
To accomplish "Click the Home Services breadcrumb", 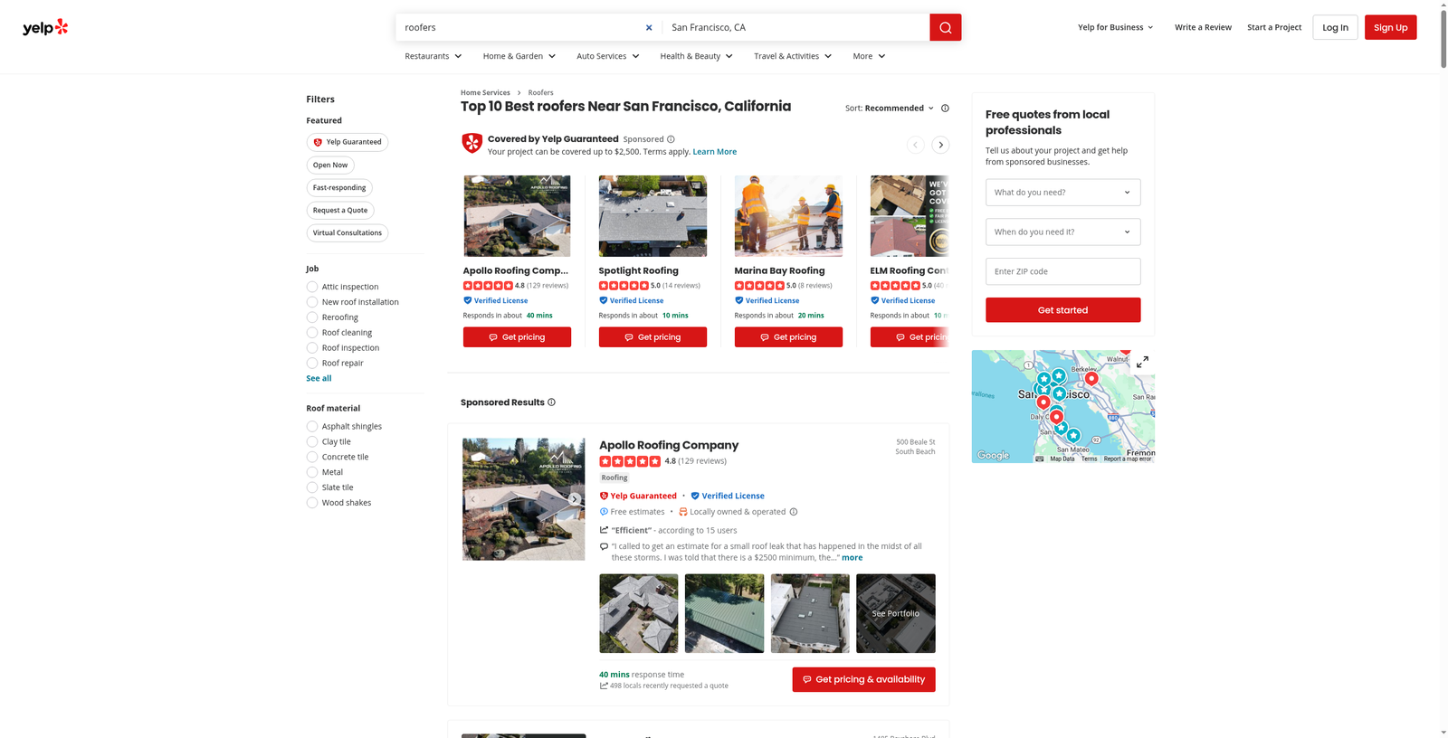I will point(485,92).
